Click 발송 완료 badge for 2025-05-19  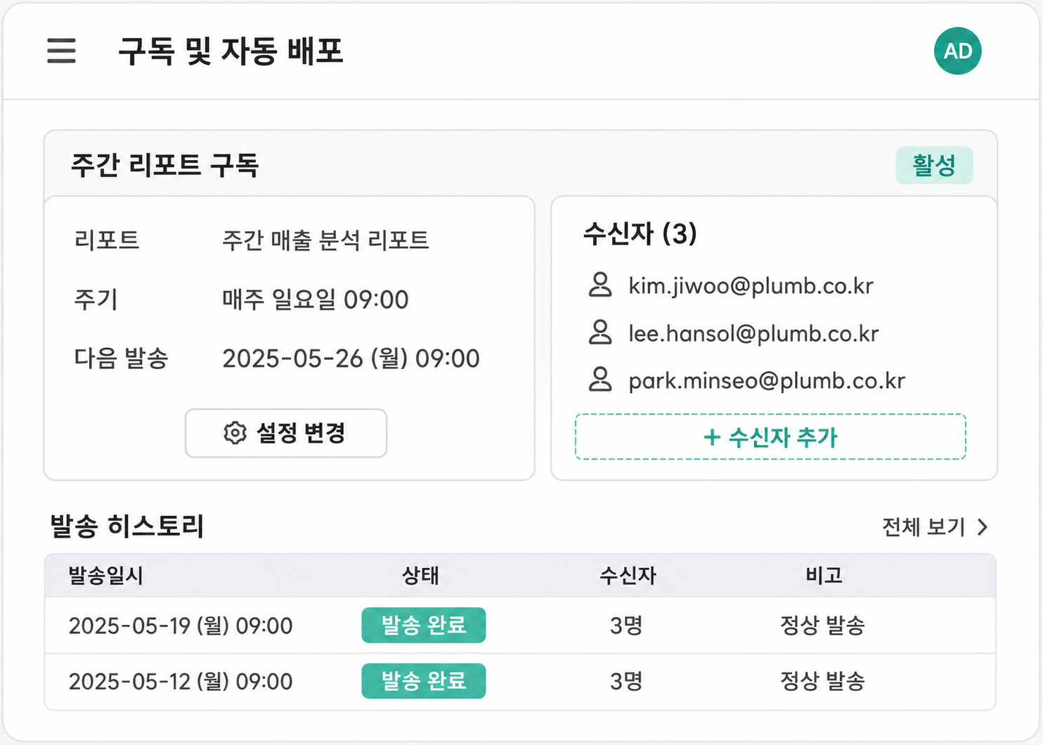[424, 625]
